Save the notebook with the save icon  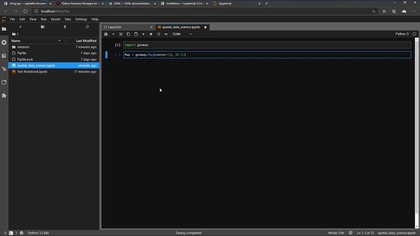click(106, 34)
